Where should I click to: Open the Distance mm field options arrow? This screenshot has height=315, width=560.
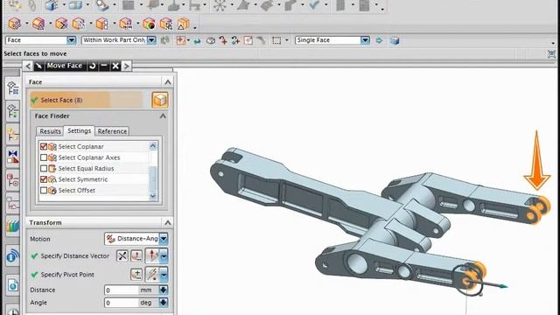[x=164, y=290]
